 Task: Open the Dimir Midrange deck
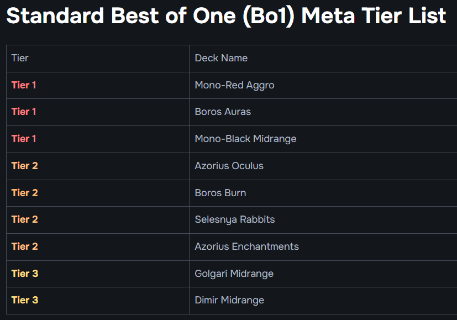click(x=229, y=300)
